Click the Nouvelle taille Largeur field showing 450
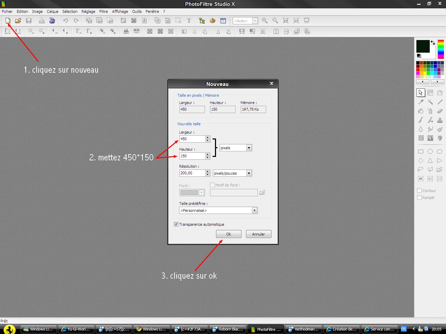This screenshot has height=334, width=446. tap(192, 139)
